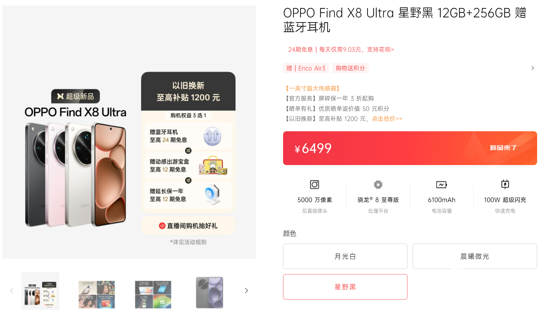Select the 晨曦微光 color option

(475, 256)
